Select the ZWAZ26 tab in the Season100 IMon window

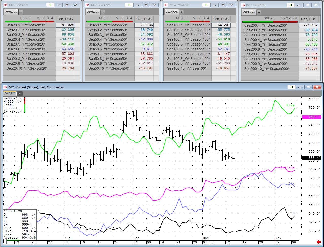click(x=172, y=12)
